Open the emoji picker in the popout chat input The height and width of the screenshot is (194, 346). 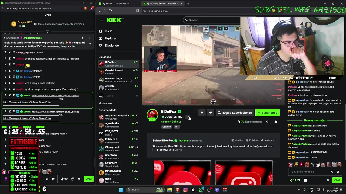pyautogui.click(x=53, y=179)
